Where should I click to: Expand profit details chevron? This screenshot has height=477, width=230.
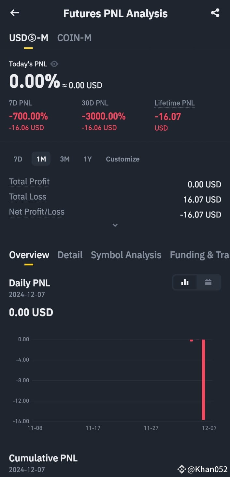click(115, 225)
